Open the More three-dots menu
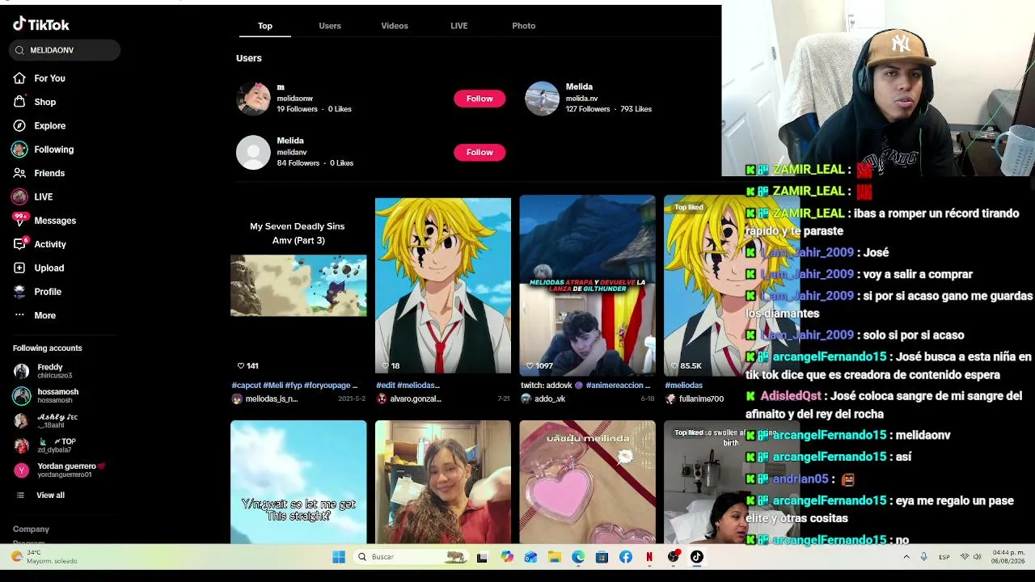This screenshot has height=582, width=1035. [x=19, y=315]
